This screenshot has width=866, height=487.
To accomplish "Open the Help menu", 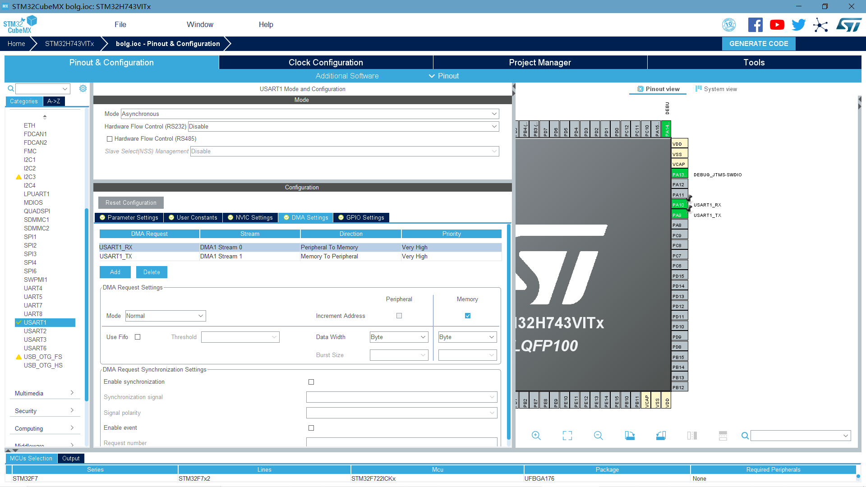I will pos(266,24).
